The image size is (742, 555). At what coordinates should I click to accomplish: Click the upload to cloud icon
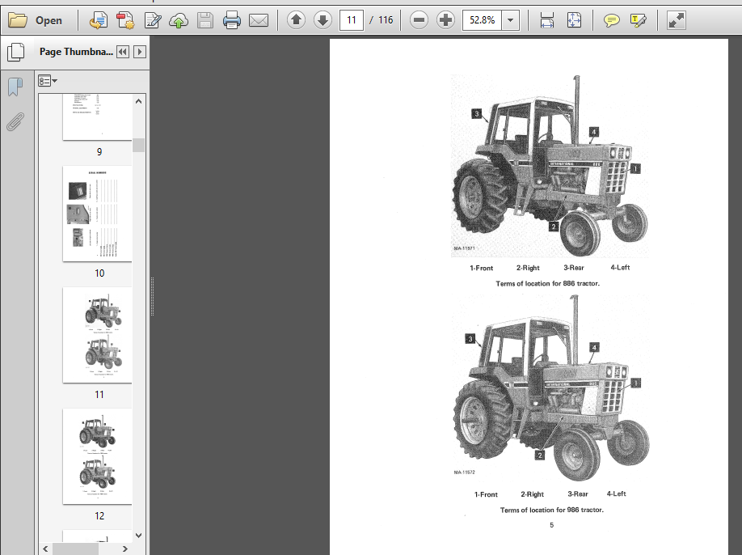pyautogui.click(x=179, y=20)
